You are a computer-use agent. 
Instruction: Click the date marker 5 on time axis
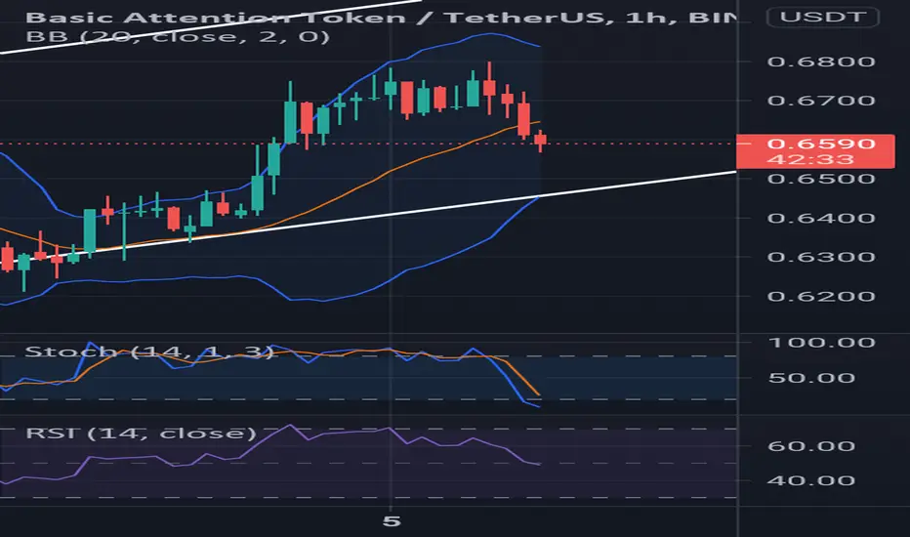click(x=392, y=521)
